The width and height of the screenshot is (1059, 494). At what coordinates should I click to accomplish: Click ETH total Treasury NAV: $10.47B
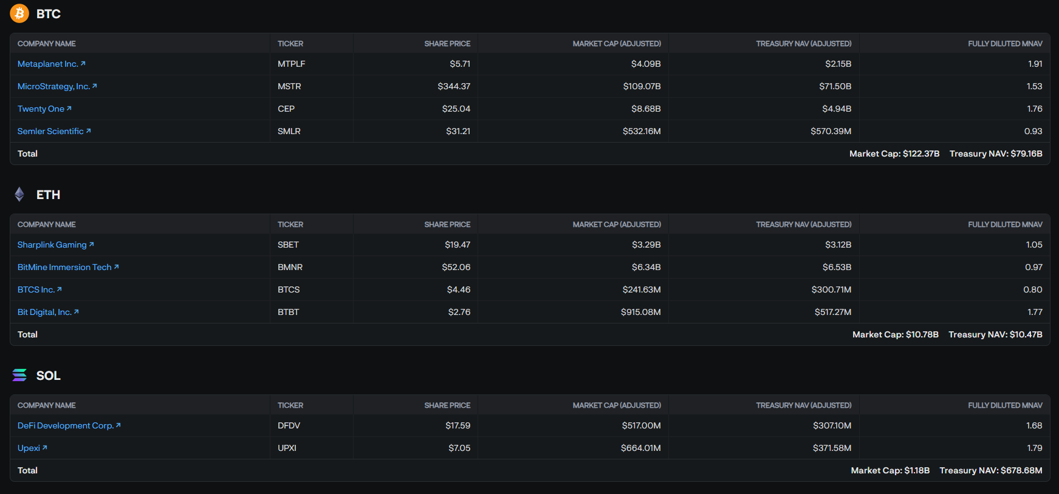click(995, 334)
